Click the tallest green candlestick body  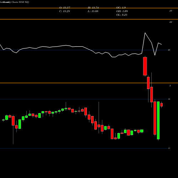click(x=158, y=120)
